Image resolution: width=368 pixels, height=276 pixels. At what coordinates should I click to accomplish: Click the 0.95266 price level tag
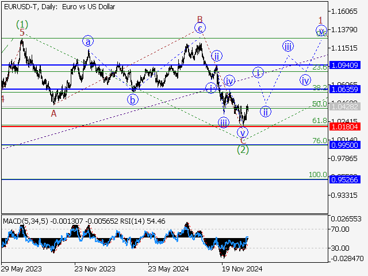pyautogui.click(x=345, y=180)
